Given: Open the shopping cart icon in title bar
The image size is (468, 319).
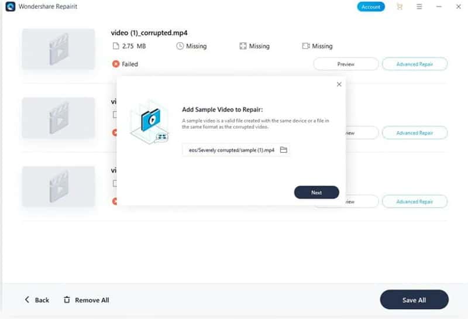Looking at the screenshot, I should point(400,6).
